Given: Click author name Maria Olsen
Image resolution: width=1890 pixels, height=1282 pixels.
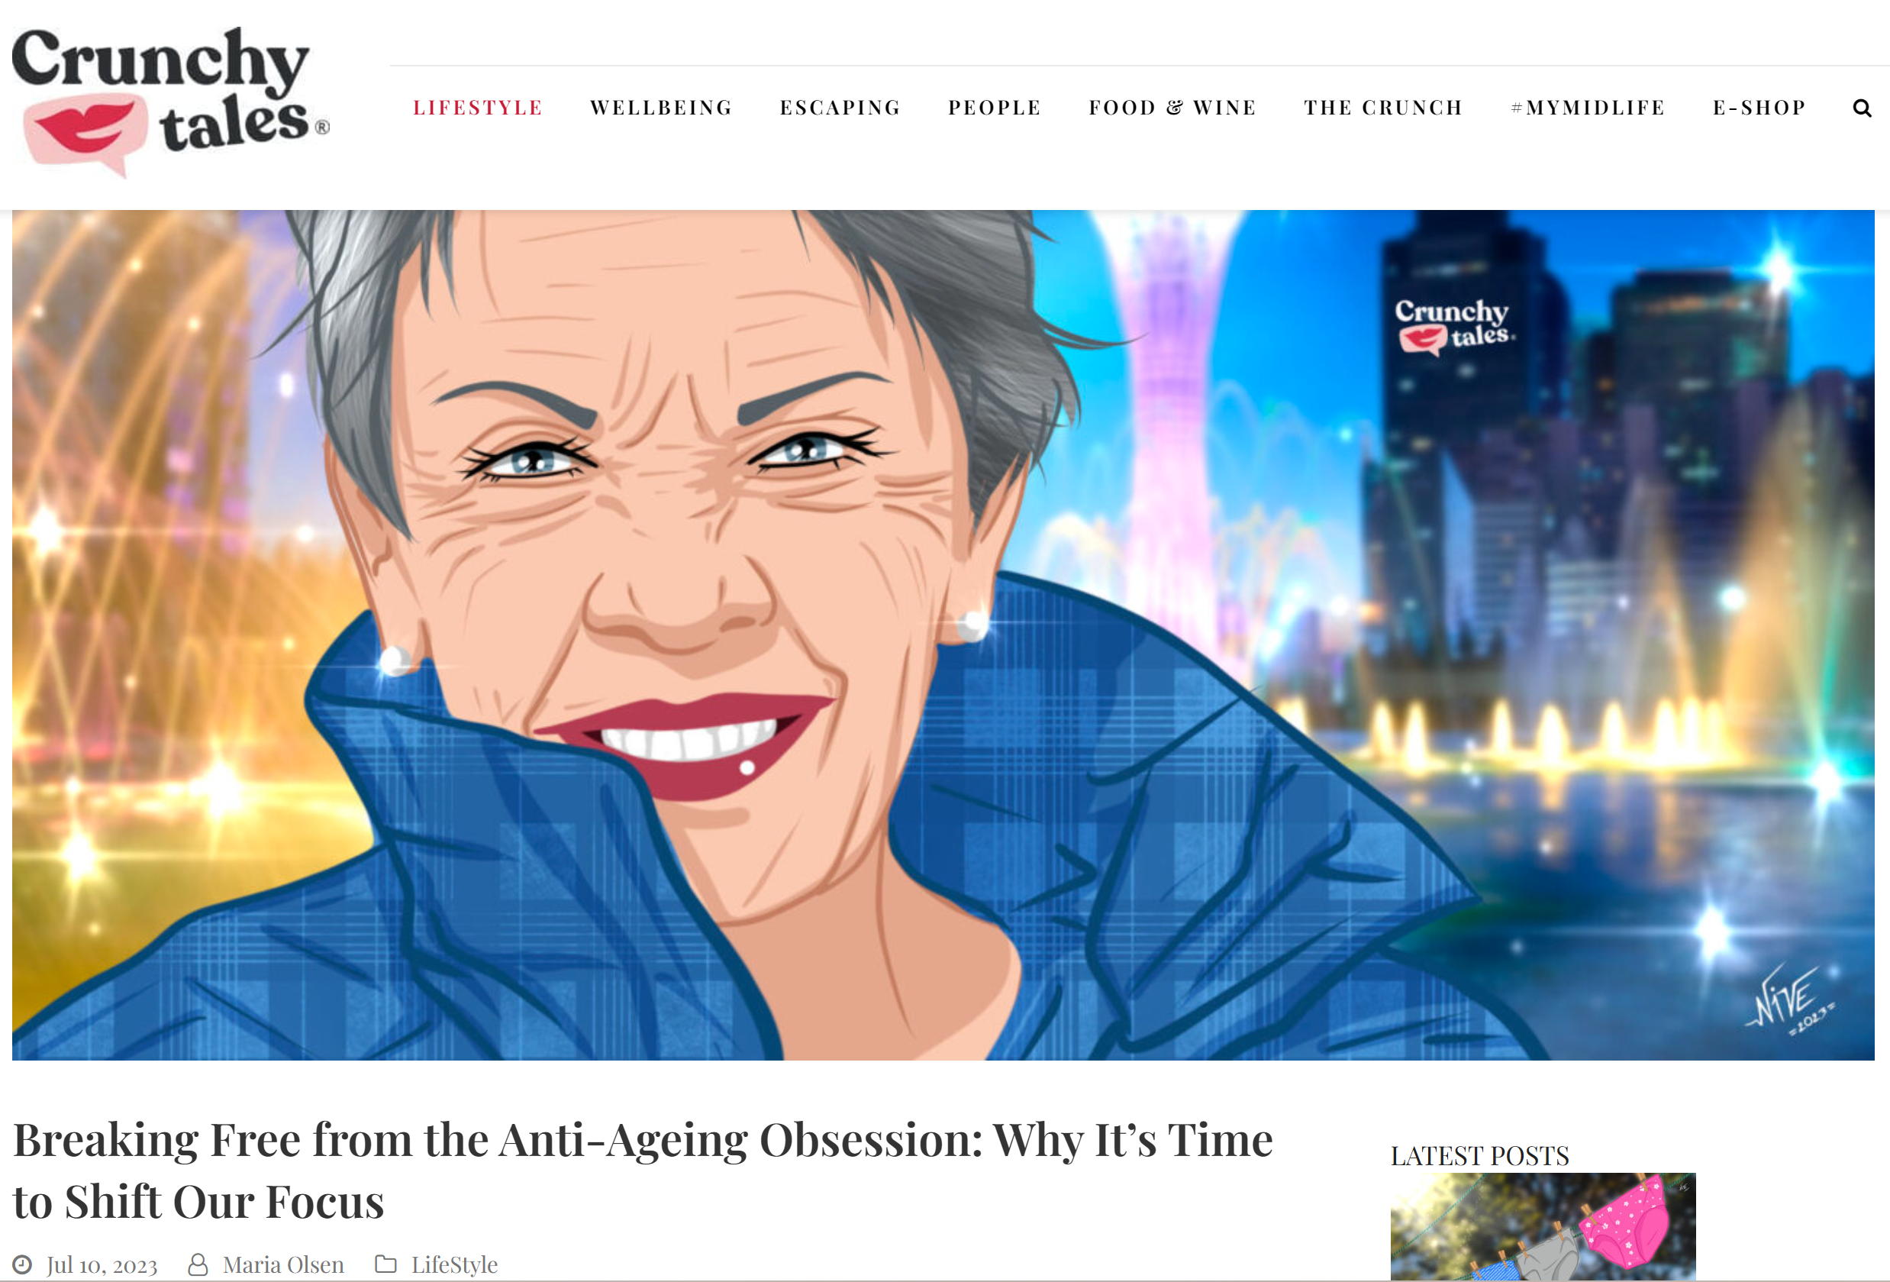Looking at the screenshot, I should pos(284,1264).
